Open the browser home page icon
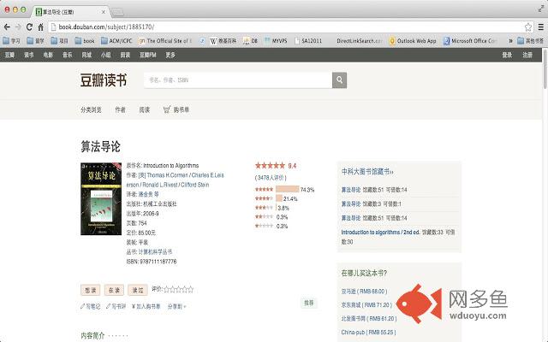Viewport: 548px width, 342px height. point(40,27)
